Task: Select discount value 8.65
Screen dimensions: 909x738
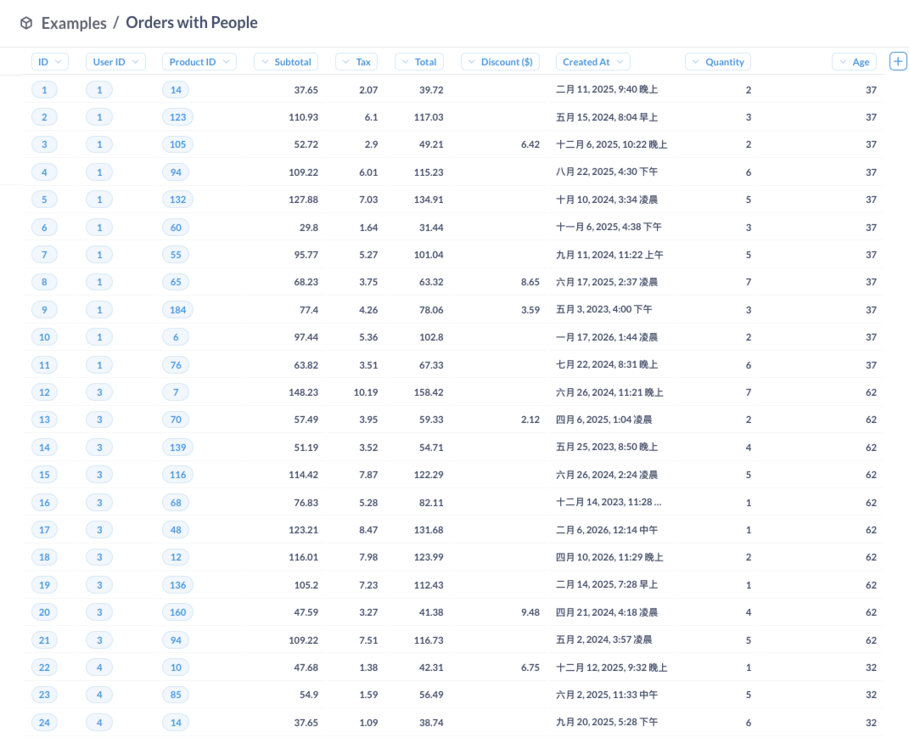Action: pos(530,282)
